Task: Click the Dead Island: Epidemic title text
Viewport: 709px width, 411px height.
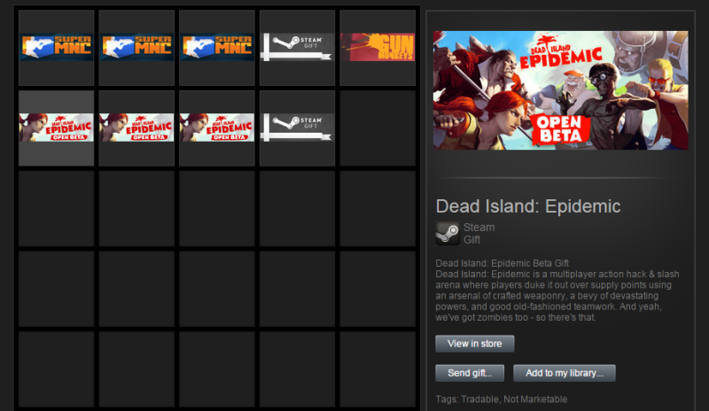Action: click(528, 206)
